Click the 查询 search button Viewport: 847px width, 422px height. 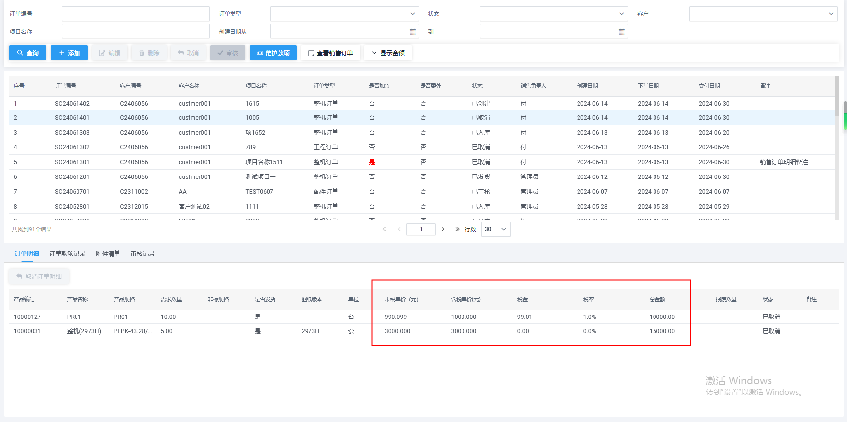(x=28, y=53)
